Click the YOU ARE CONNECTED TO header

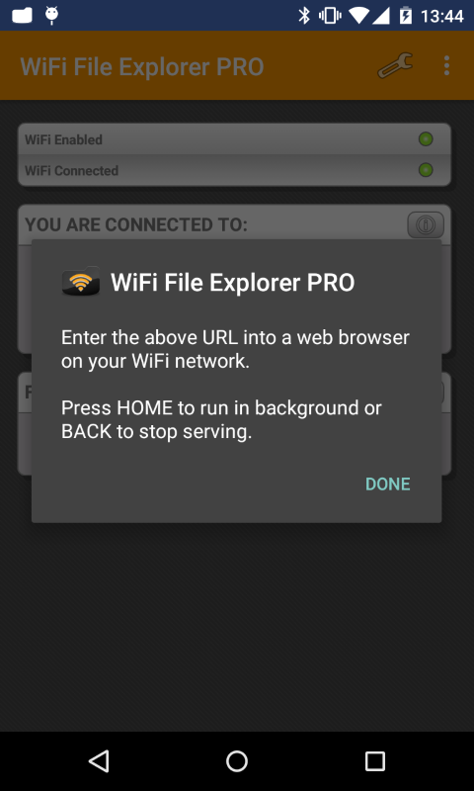136,225
